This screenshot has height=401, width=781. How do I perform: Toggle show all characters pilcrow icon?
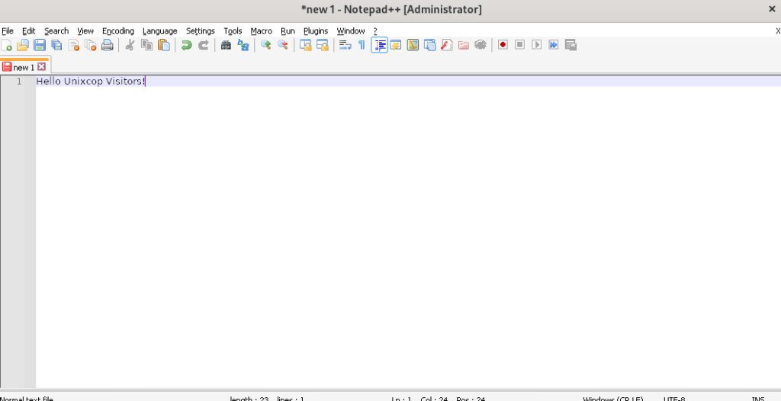click(362, 45)
